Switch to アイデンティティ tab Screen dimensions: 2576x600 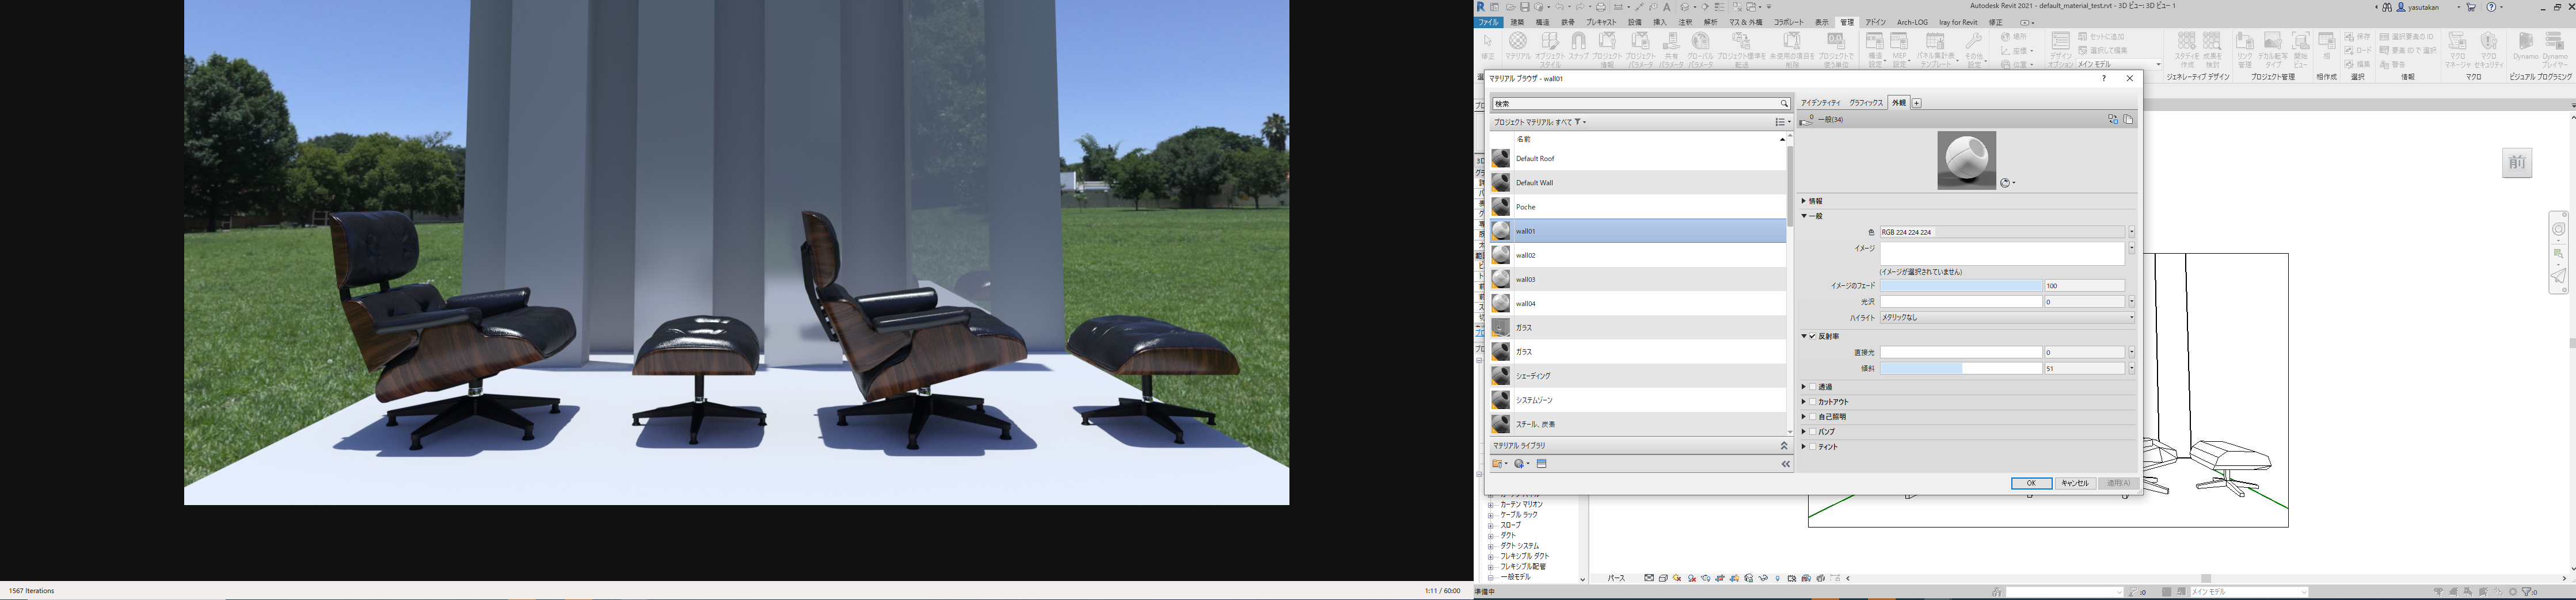[1820, 103]
